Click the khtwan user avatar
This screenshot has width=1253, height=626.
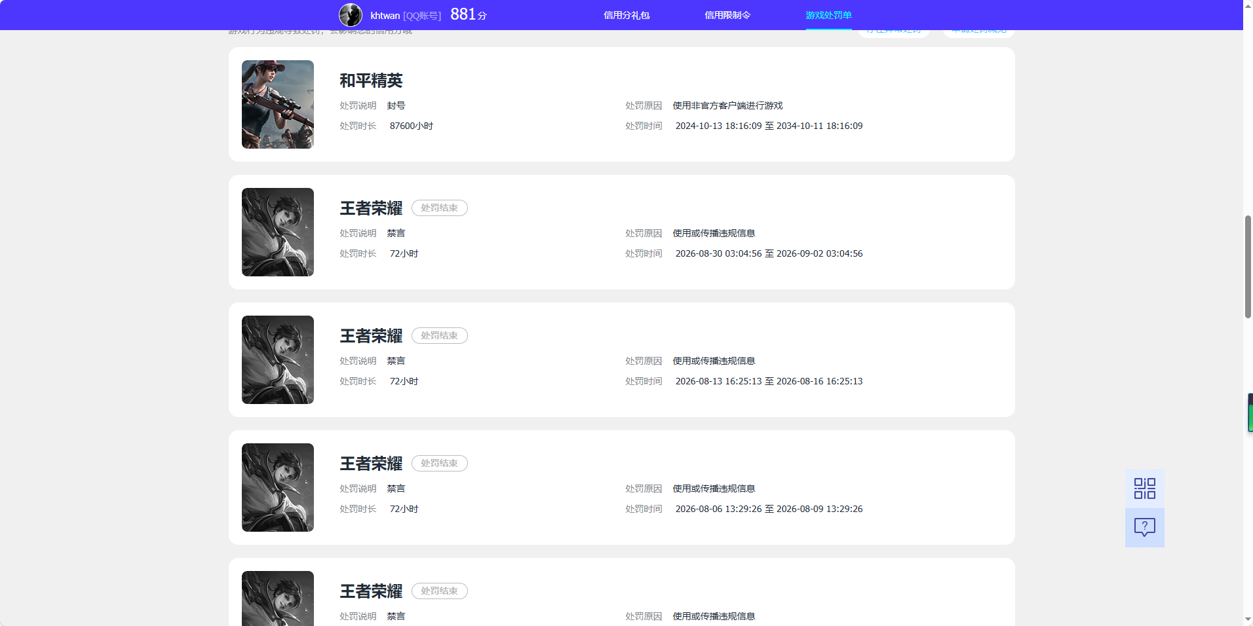coord(351,15)
